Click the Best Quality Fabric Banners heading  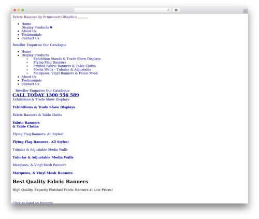tap(50, 182)
